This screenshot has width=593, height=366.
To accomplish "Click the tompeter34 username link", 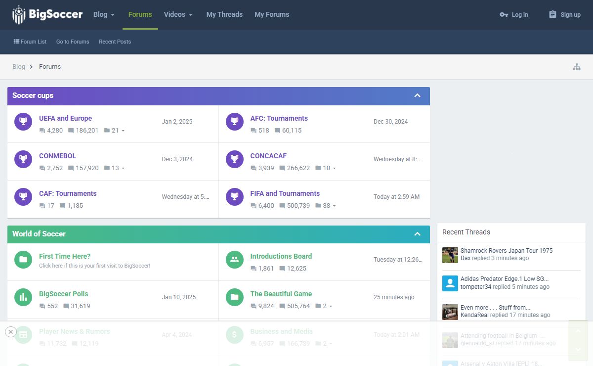I will [x=476, y=287].
